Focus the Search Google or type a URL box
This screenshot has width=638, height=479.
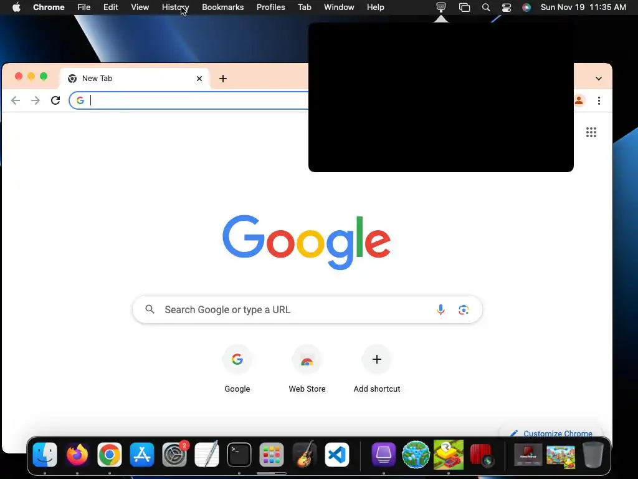[x=308, y=309]
